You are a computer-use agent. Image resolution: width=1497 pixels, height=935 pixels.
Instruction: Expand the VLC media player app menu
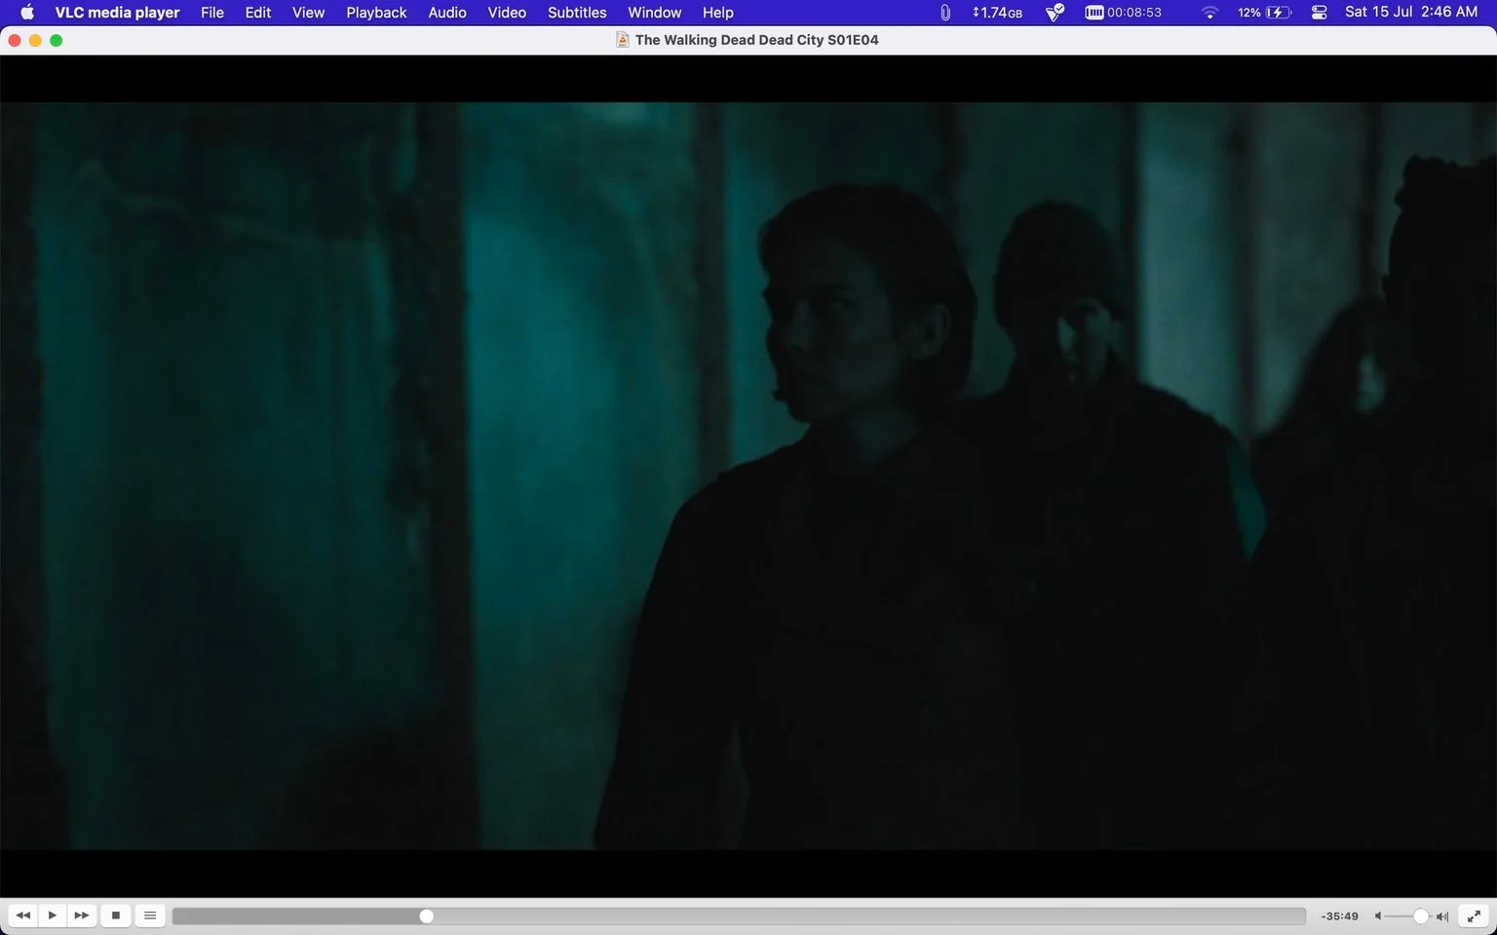(117, 13)
